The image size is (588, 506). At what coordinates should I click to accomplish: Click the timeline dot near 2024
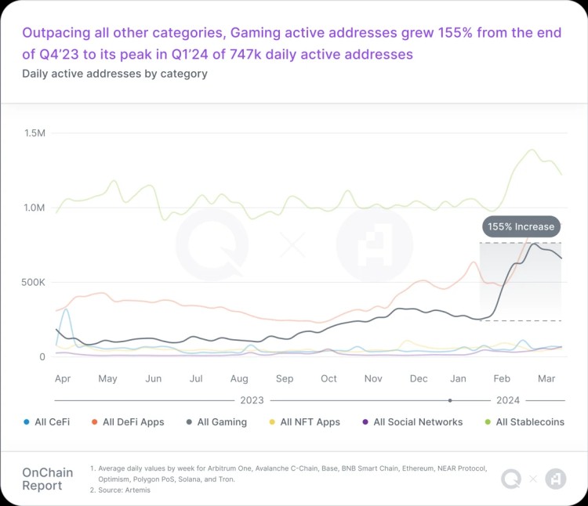(x=450, y=400)
